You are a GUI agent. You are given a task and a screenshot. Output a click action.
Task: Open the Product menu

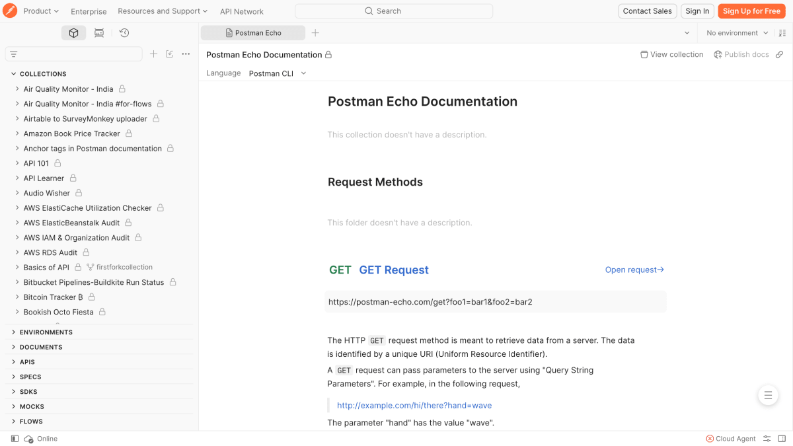pyautogui.click(x=41, y=11)
